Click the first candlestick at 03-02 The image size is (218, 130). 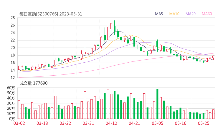(x=19, y=68)
